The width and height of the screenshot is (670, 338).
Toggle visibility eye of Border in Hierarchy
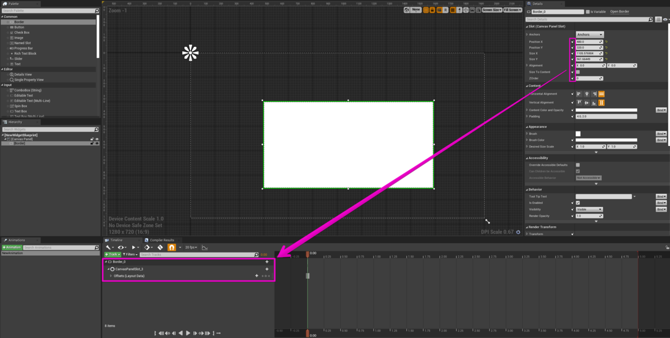click(97, 143)
